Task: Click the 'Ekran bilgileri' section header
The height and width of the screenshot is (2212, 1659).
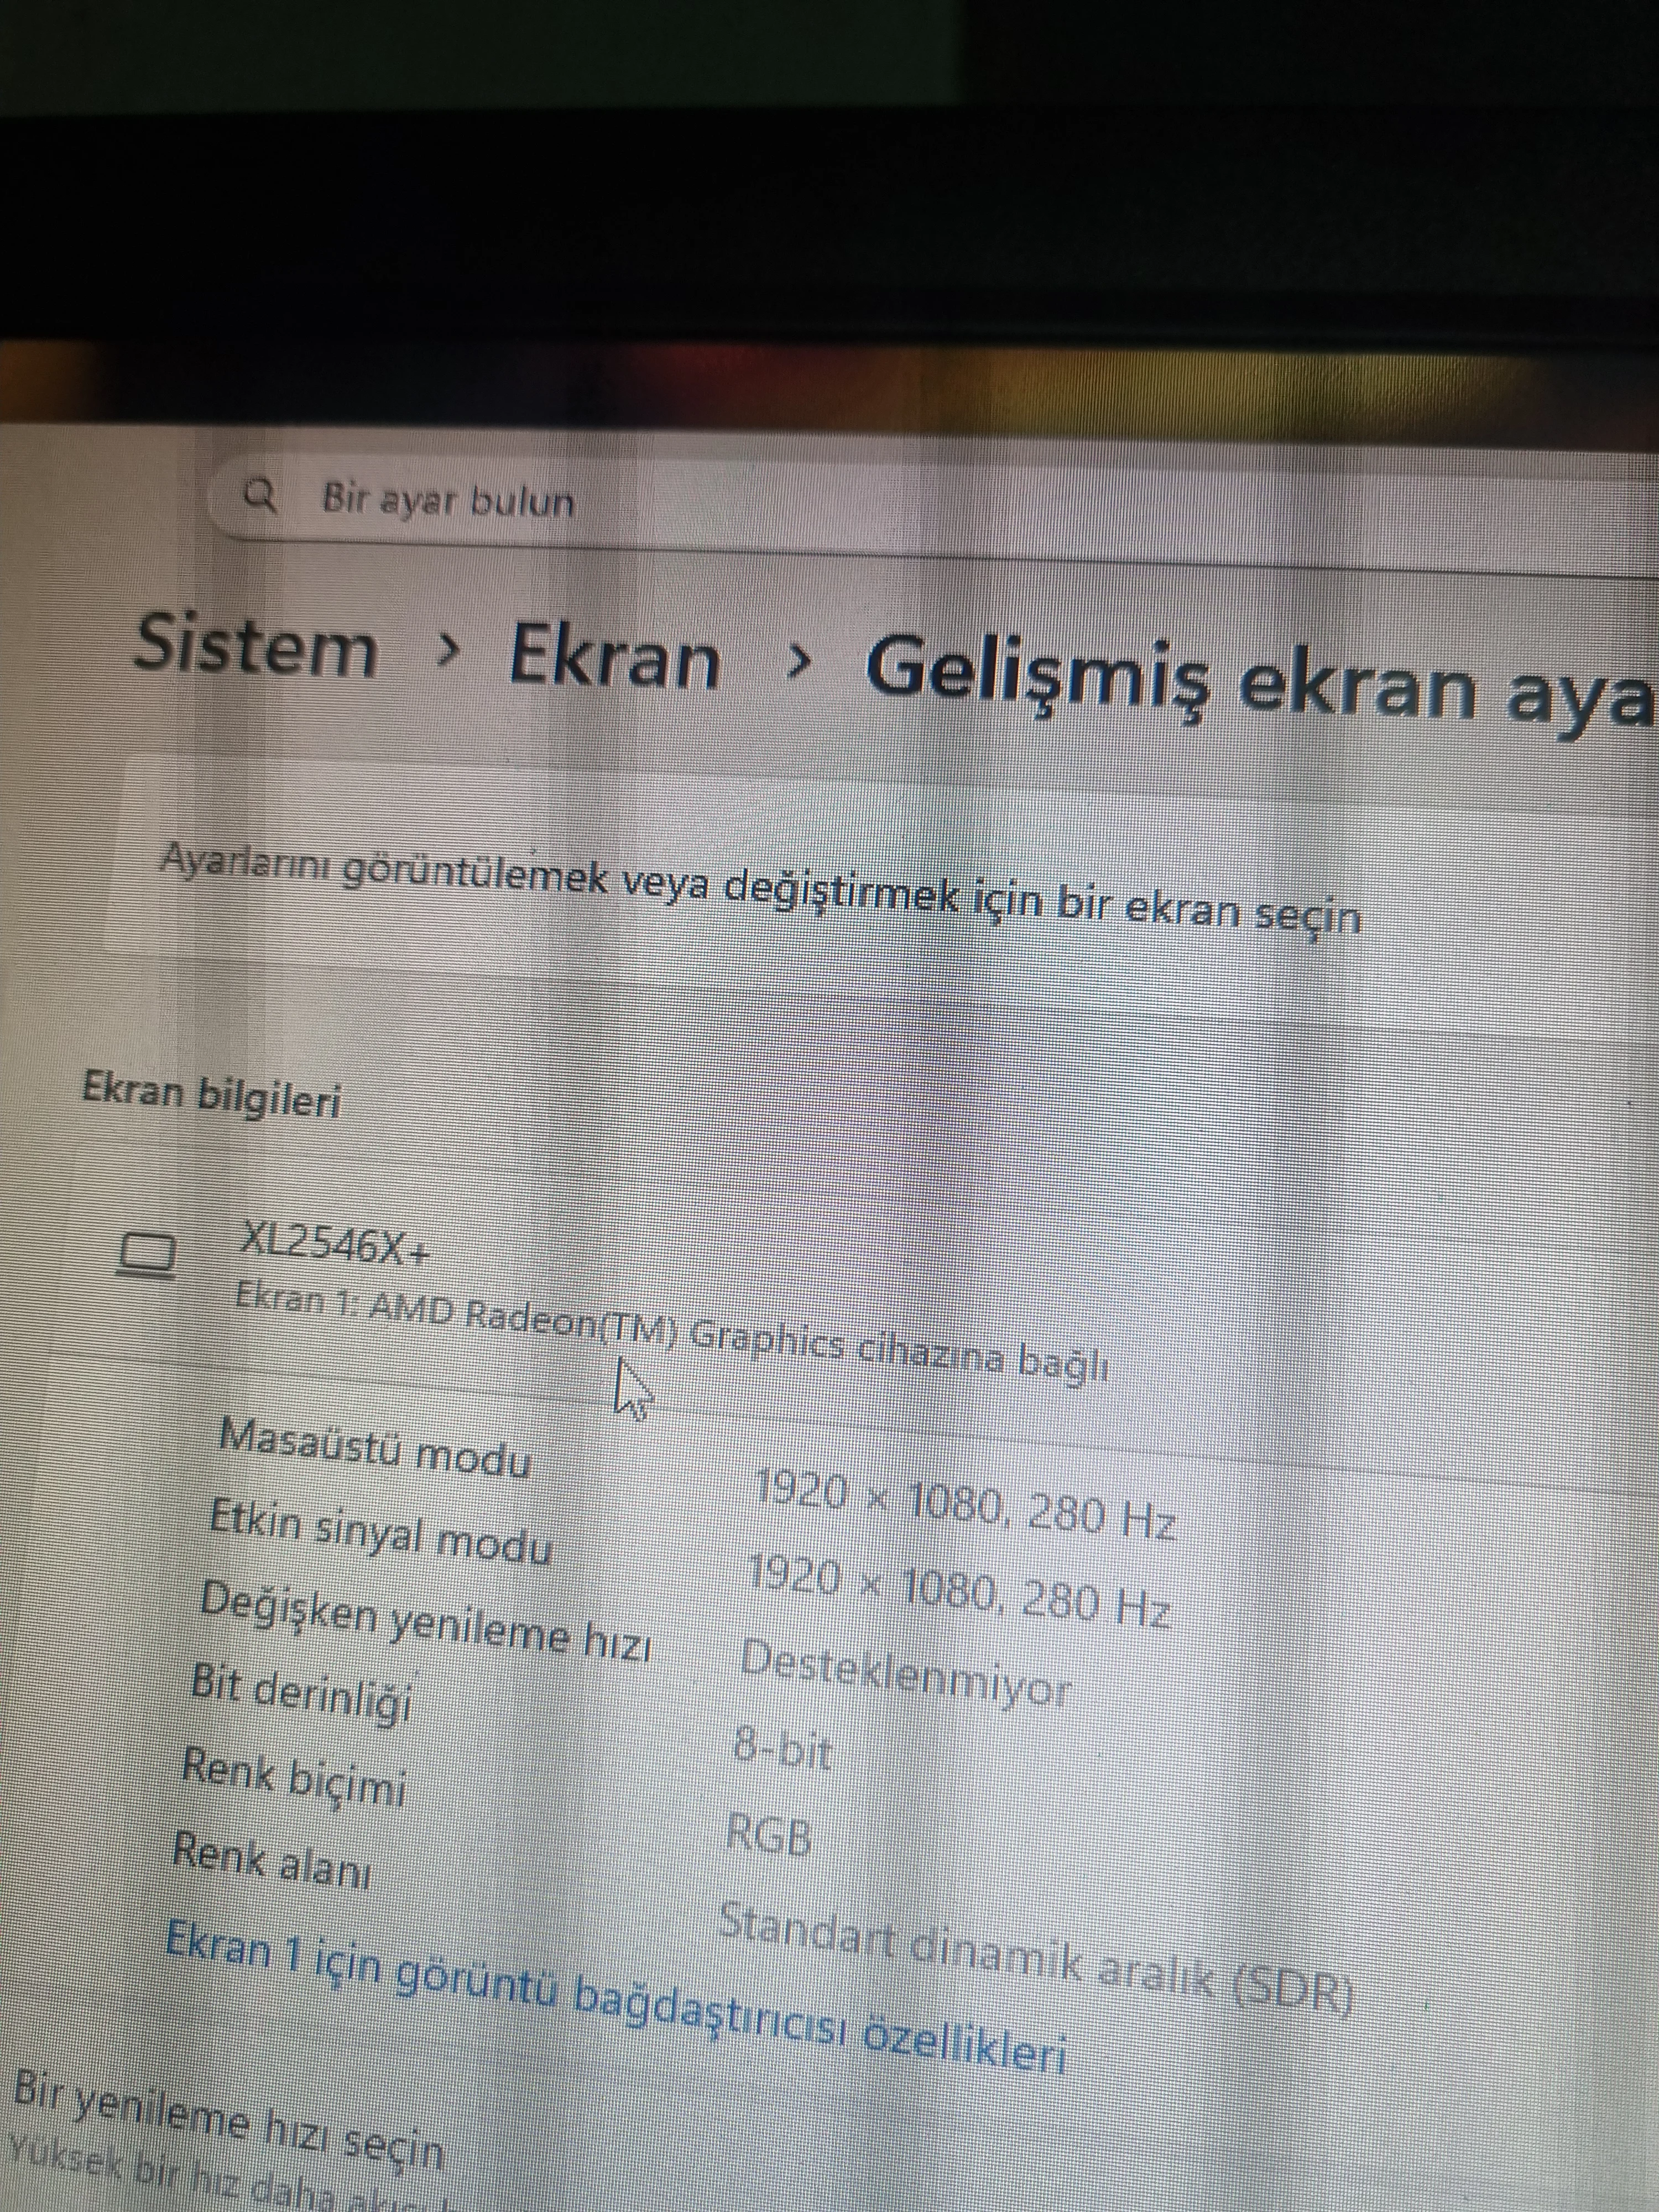Action: pos(211,1094)
